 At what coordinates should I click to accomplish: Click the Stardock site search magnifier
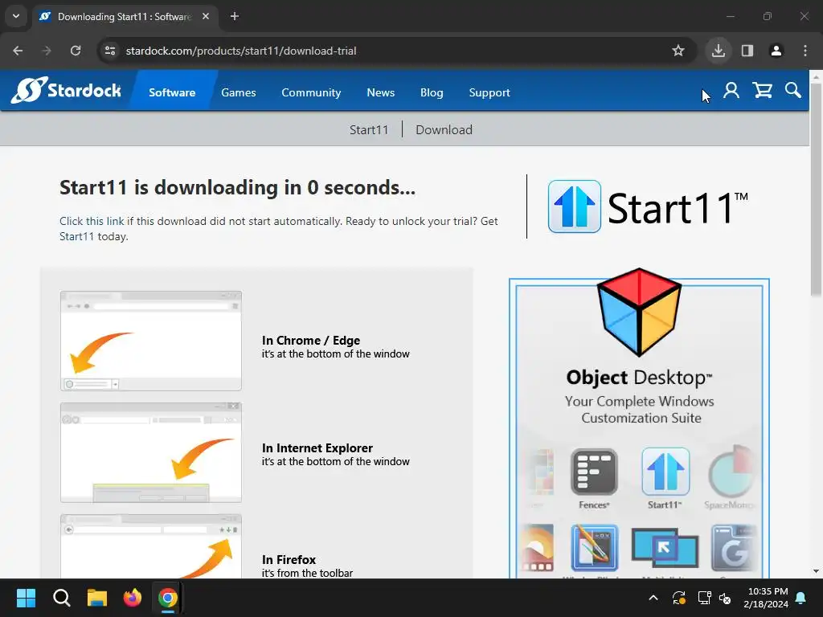pos(793,90)
